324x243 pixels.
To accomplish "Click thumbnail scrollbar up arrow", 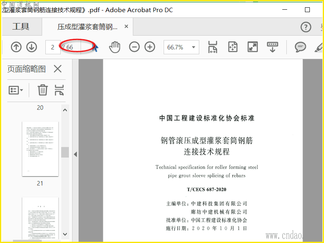I will (x=65, y=110).
